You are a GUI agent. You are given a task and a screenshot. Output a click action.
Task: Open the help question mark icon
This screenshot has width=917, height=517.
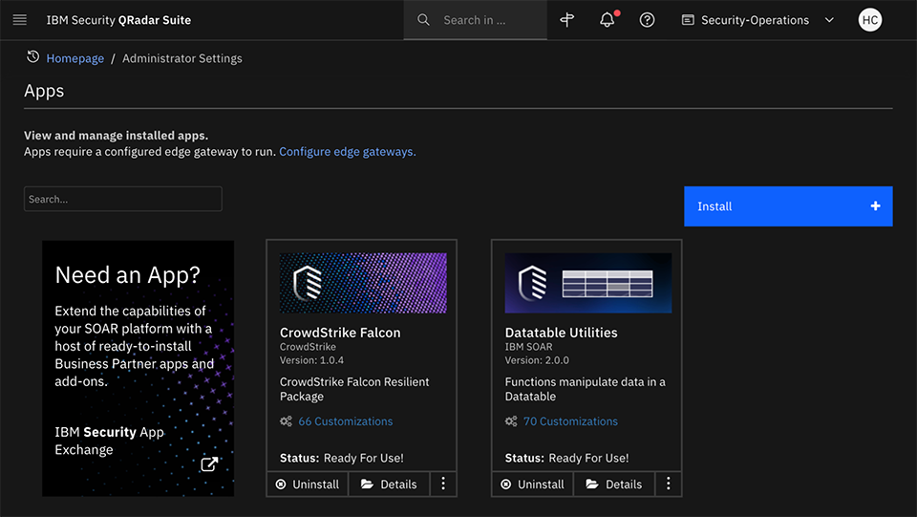coord(647,20)
